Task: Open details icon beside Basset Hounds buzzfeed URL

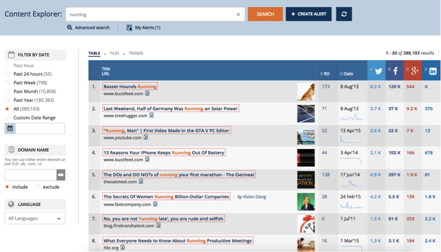Action: 147,93
